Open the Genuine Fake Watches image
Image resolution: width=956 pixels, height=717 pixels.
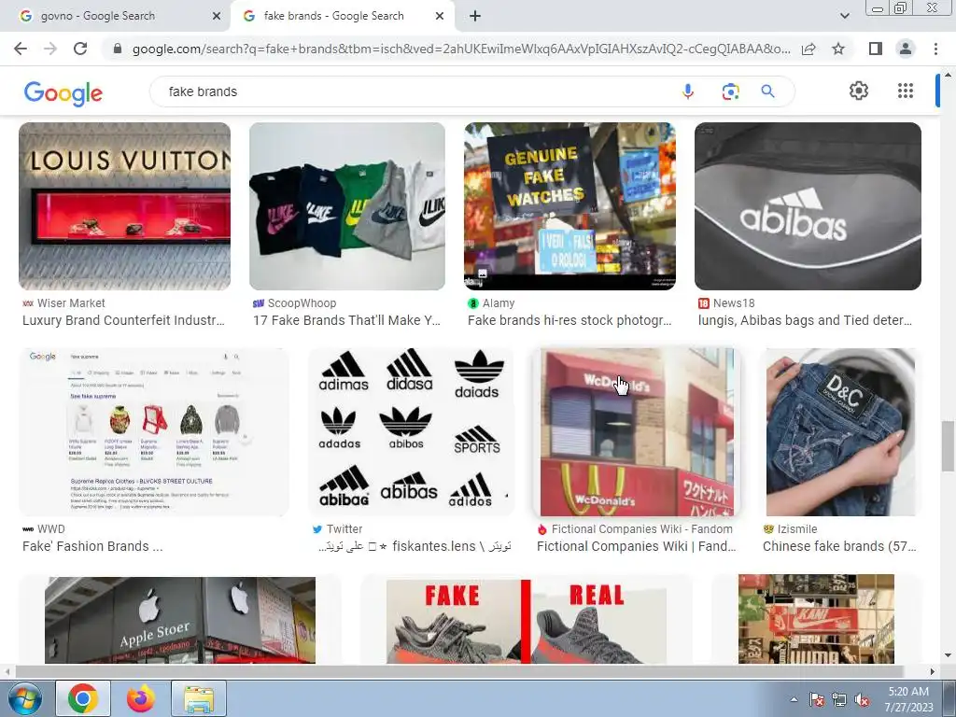[569, 206]
